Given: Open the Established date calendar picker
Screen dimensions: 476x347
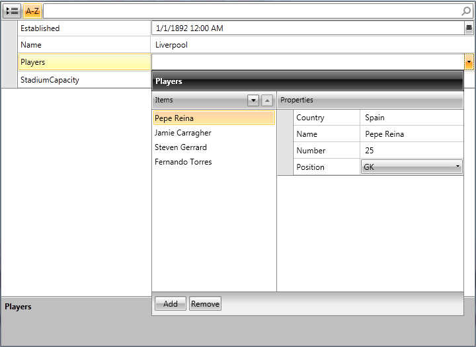Looking at the screenshot, I should click(x=469, y=28).
